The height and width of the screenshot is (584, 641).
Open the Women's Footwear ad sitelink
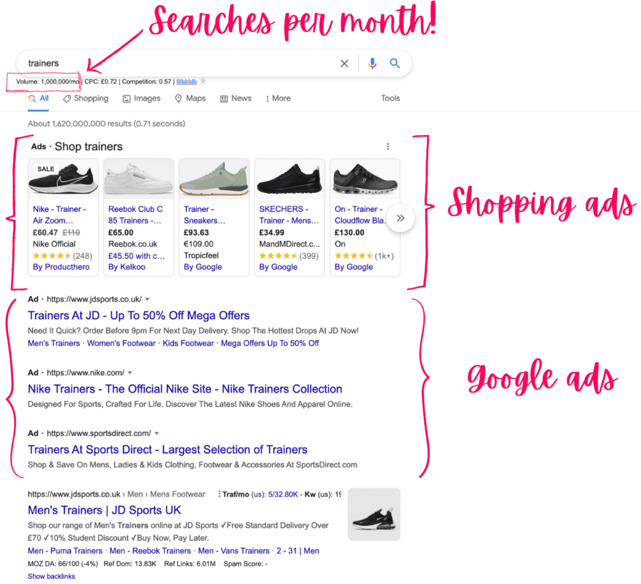(x=121, y=343)
